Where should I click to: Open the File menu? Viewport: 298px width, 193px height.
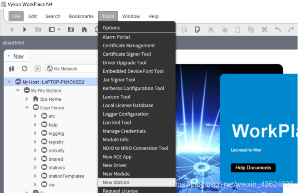point(16,16)
